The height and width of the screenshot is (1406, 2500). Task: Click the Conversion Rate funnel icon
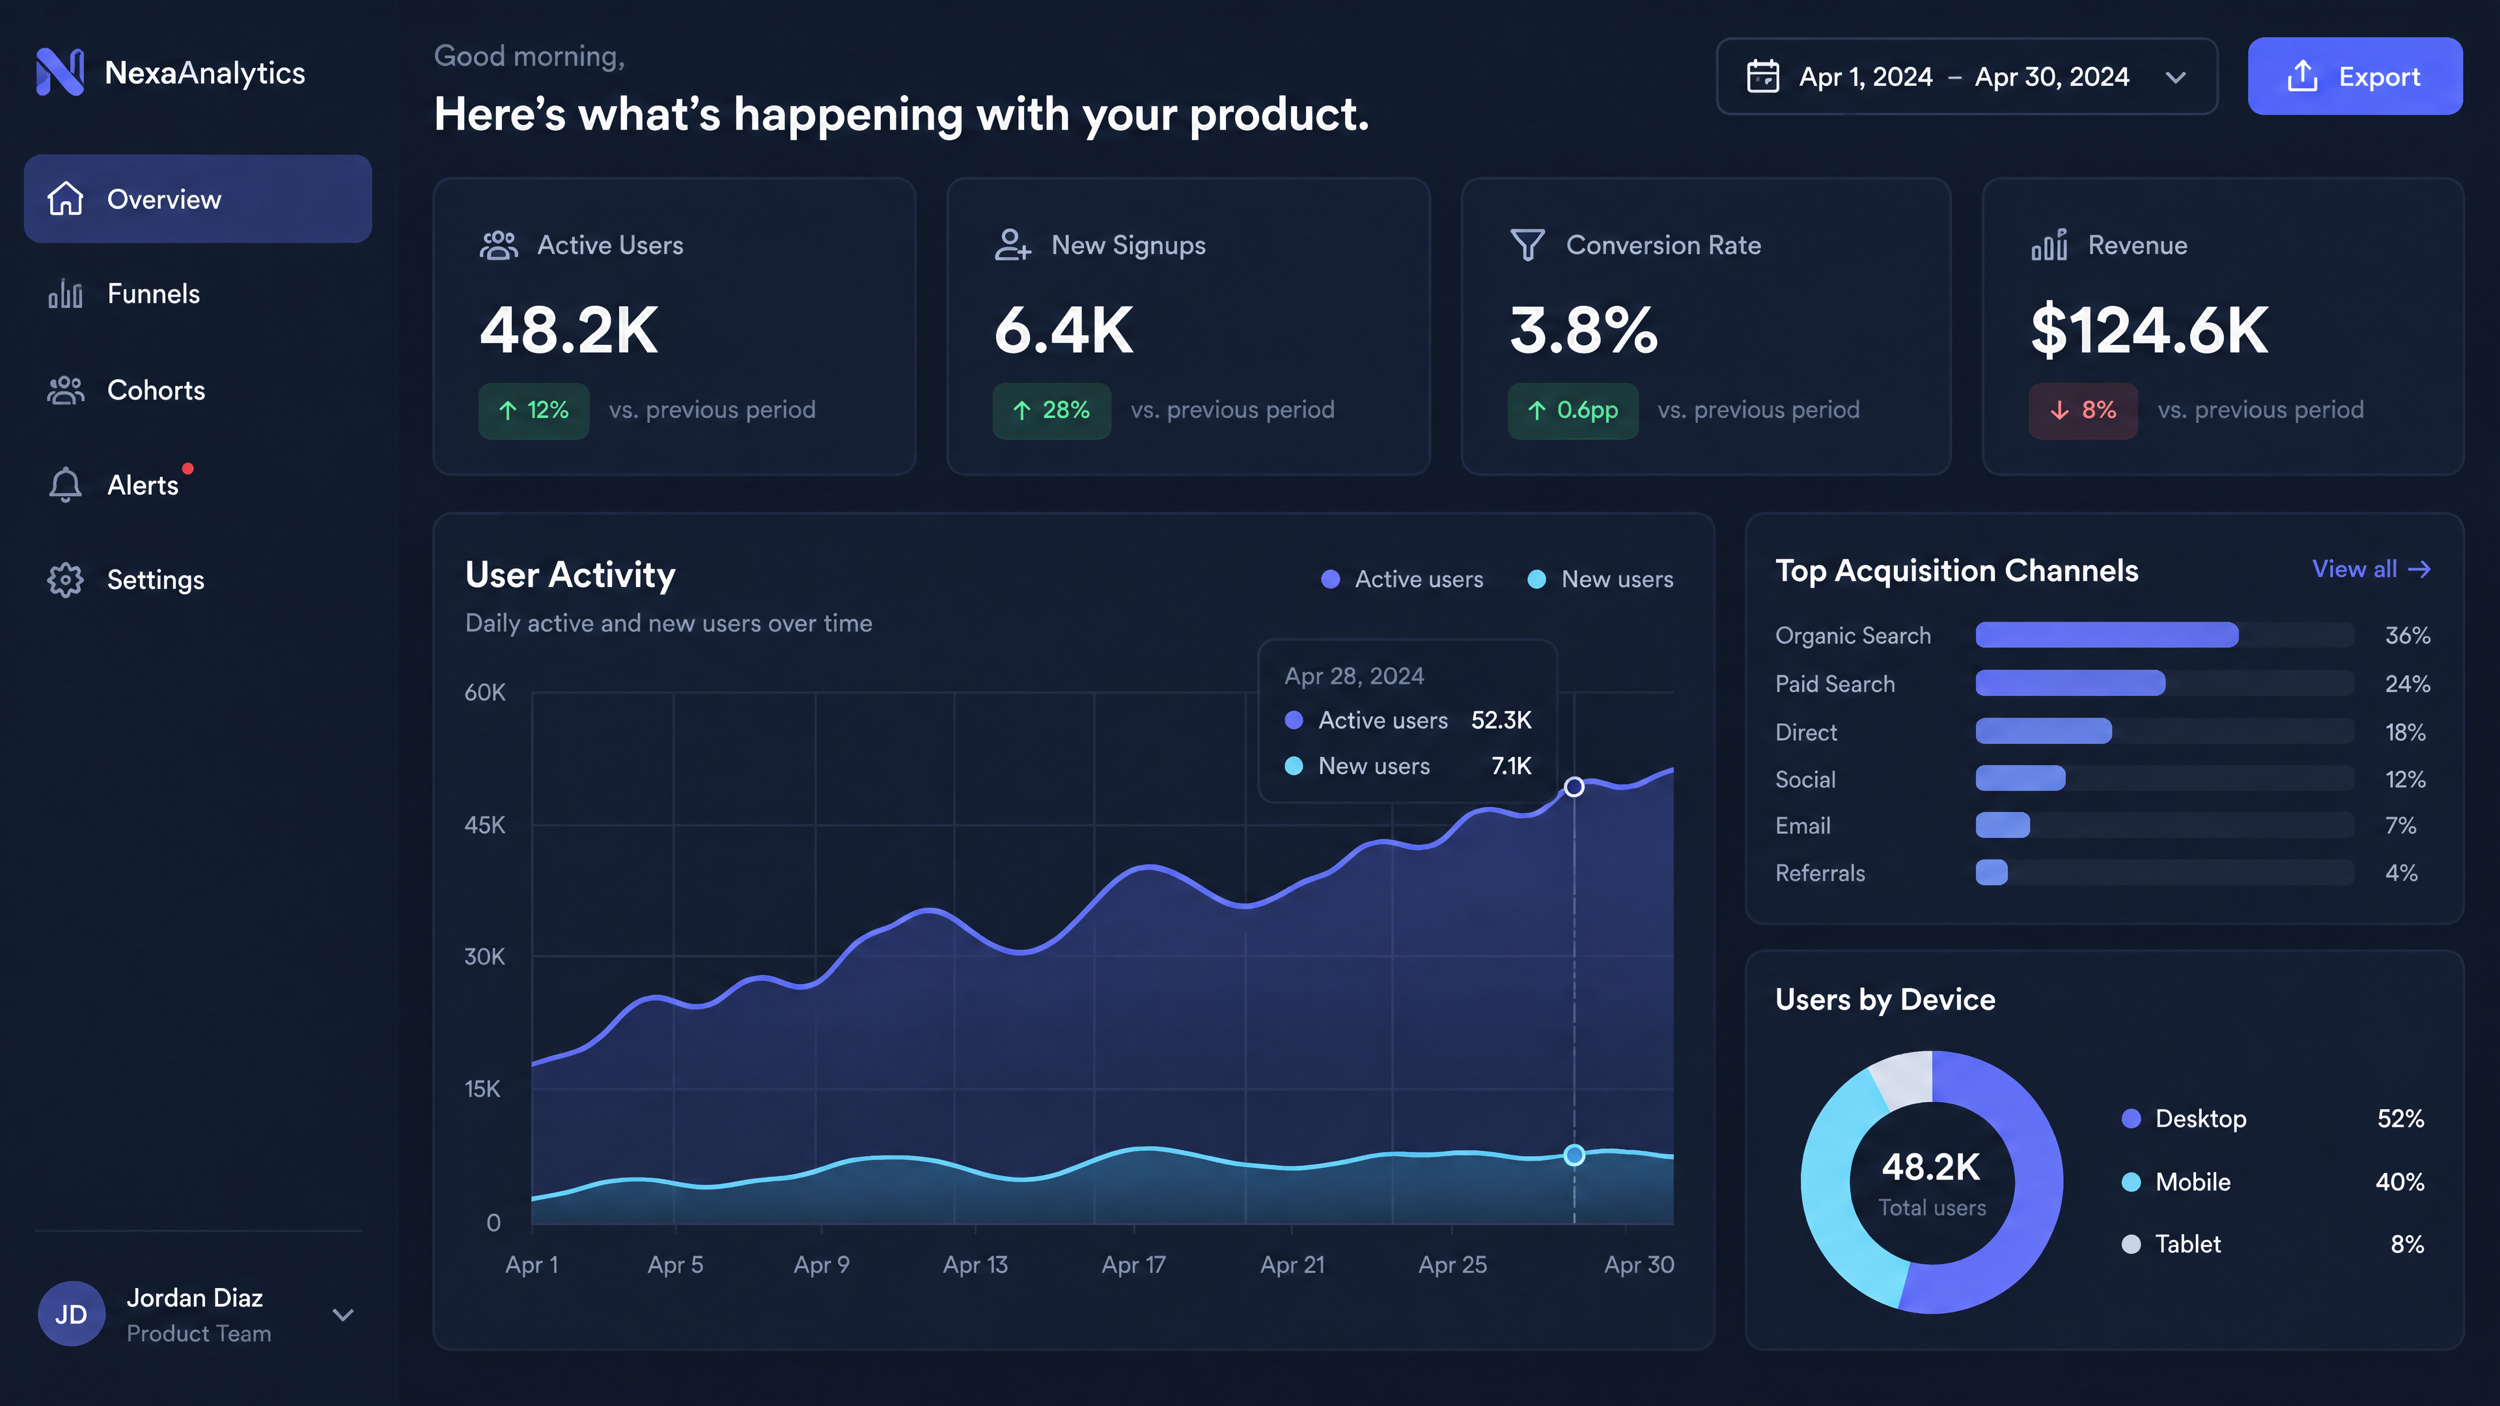tap(1527, 245)
